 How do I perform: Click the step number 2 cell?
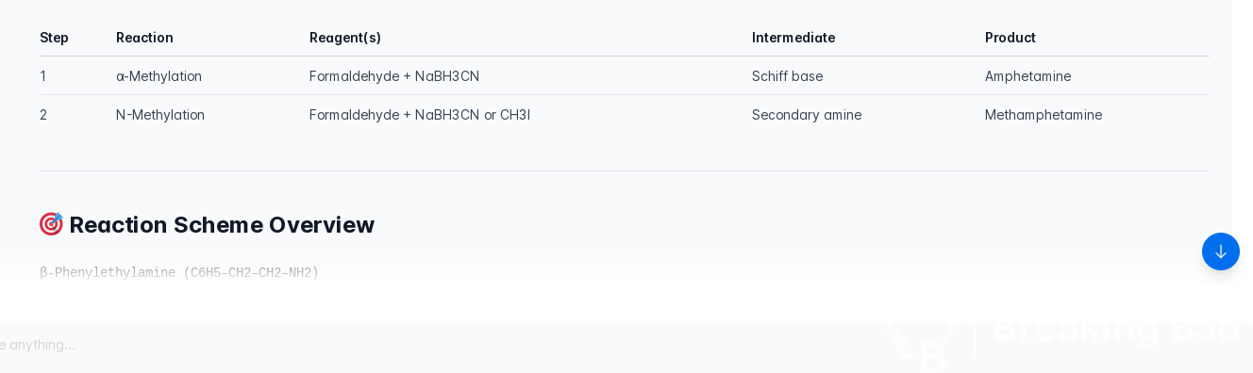click(x=43, y=115)
